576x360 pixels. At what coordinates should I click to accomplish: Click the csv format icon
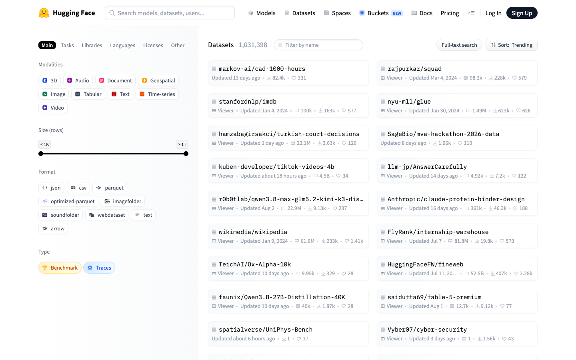(73, 188)
